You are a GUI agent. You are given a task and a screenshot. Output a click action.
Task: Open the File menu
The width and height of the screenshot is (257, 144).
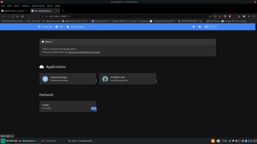pos(3,6)
